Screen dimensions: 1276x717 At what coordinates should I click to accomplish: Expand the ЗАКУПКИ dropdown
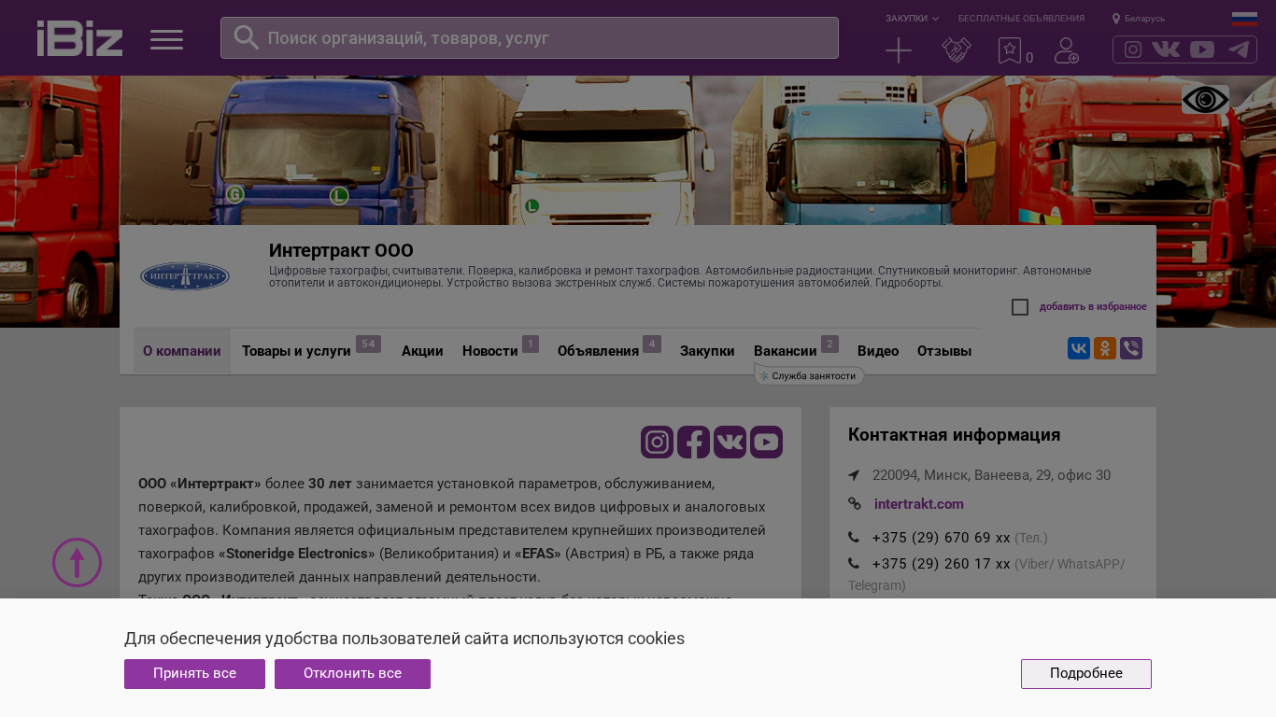[x=912, y=19]
